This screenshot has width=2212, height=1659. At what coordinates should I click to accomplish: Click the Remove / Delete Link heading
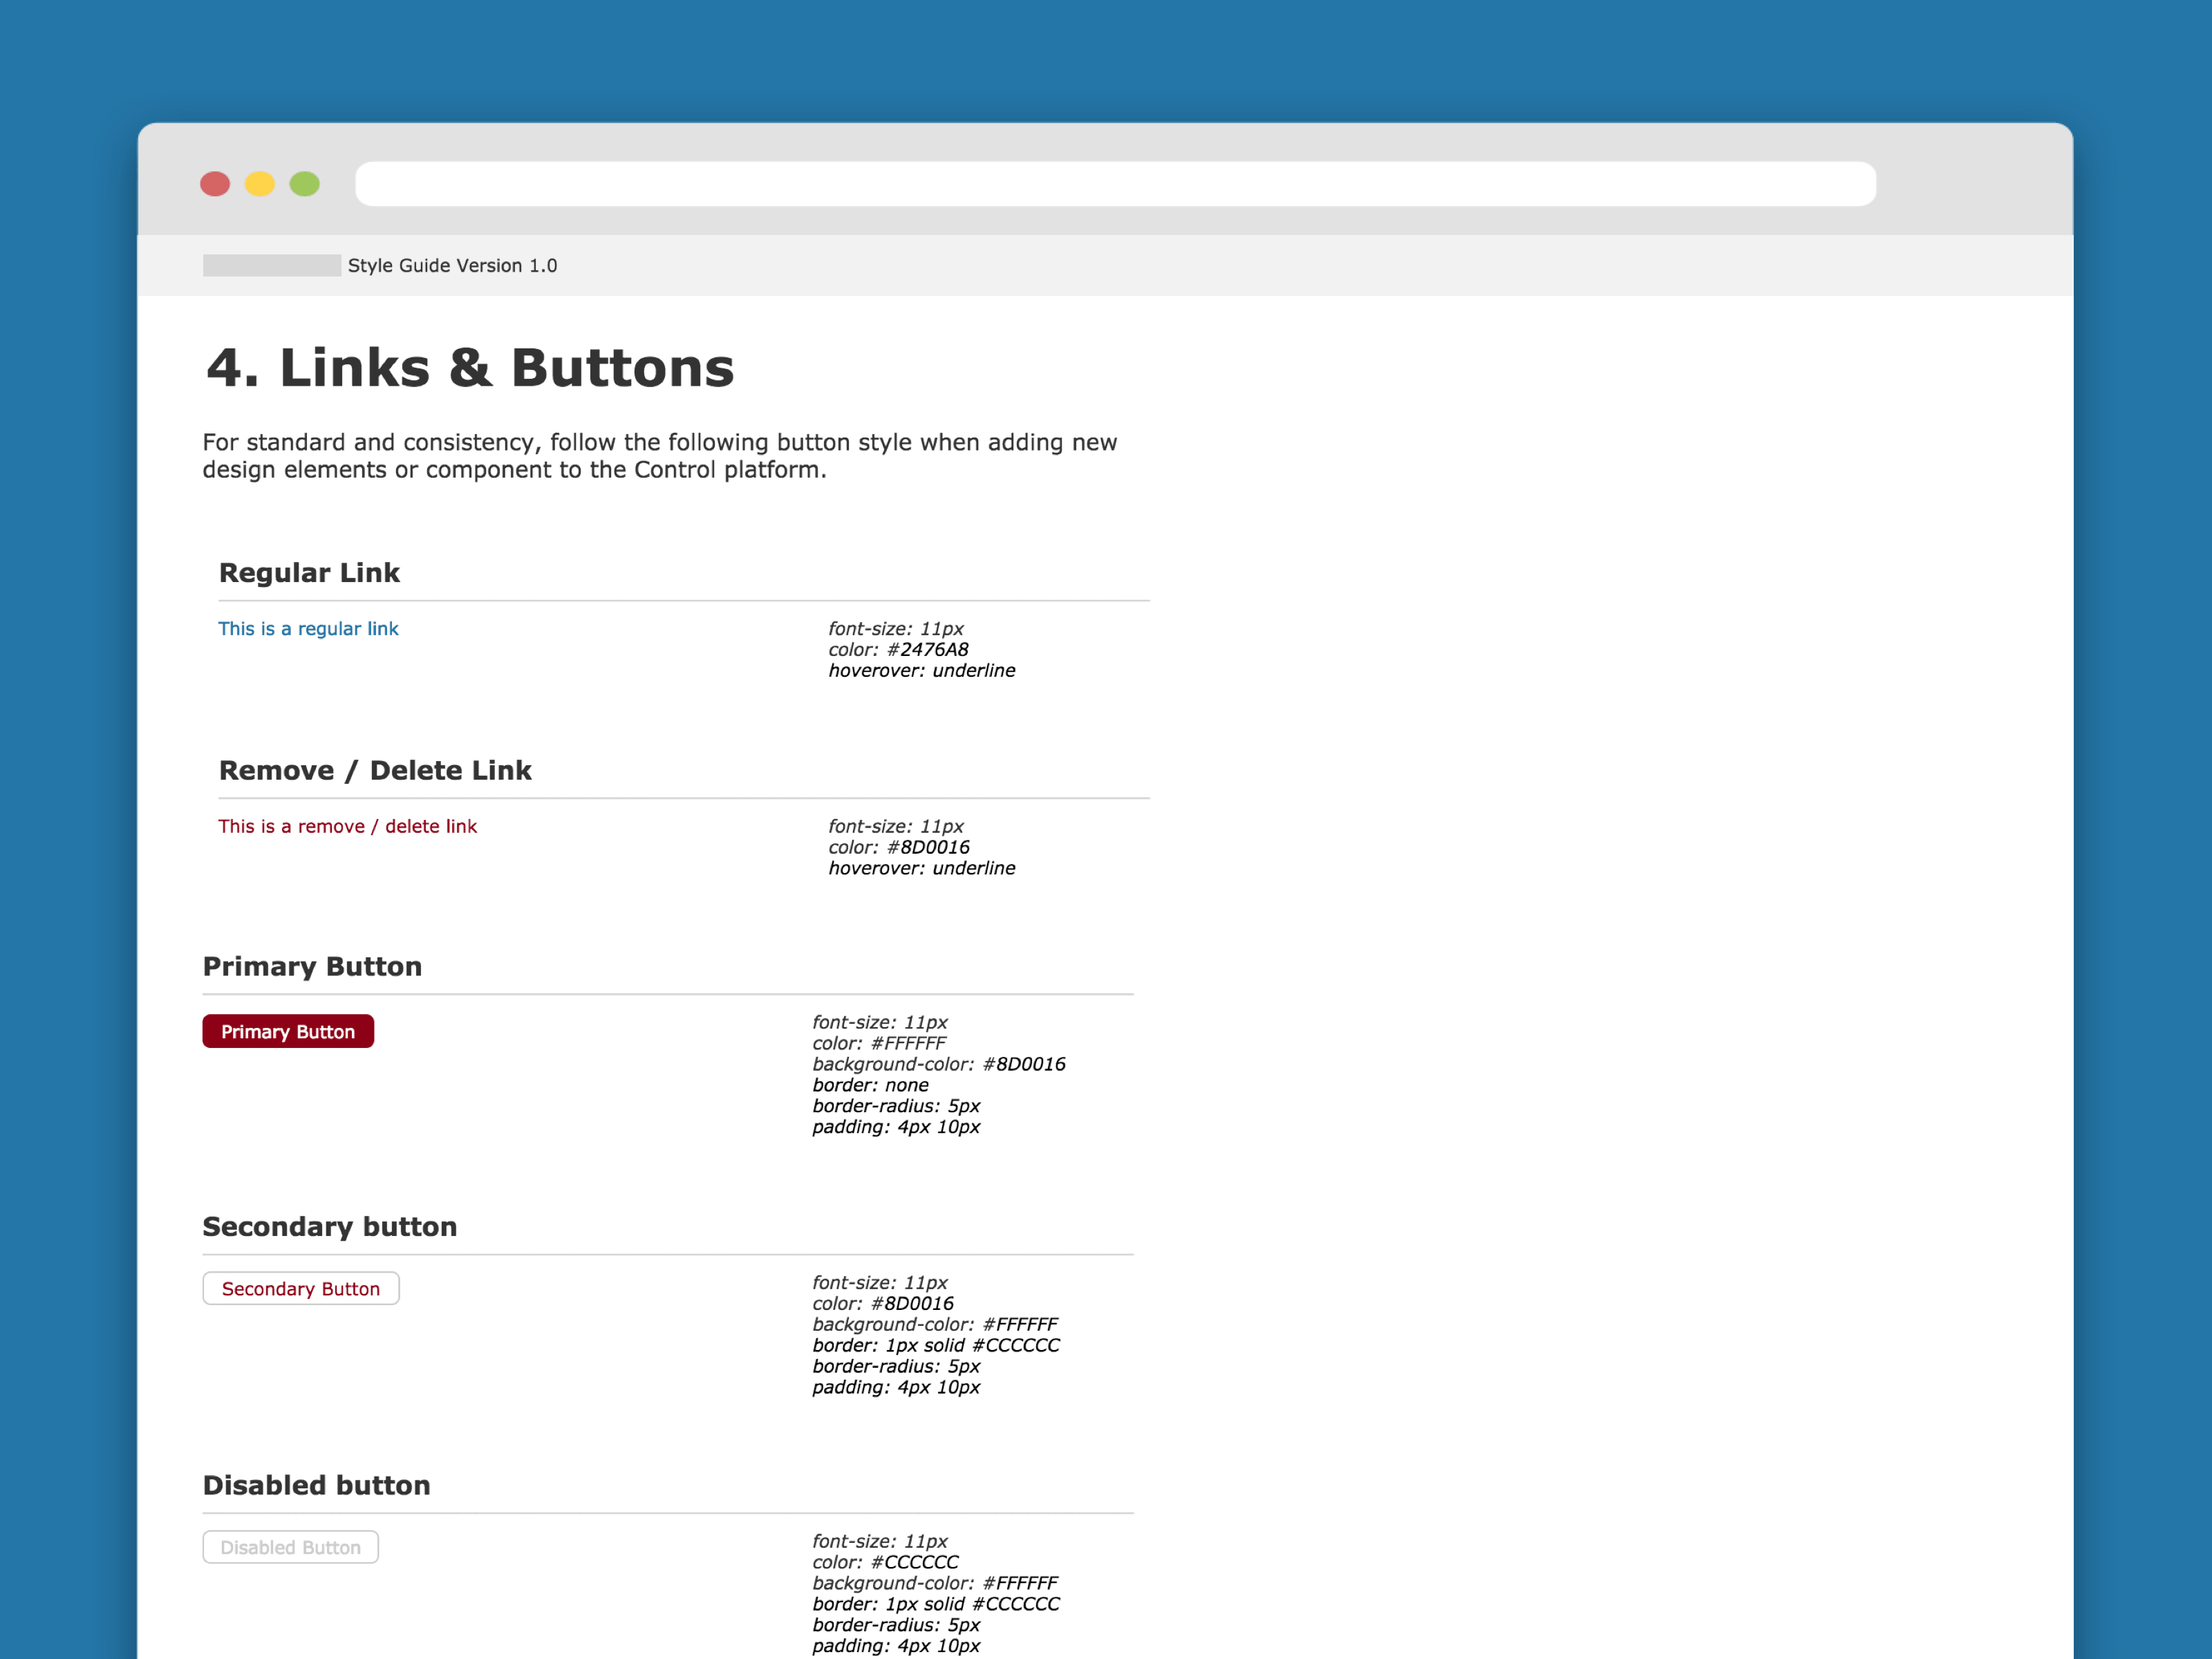point(375,771)
